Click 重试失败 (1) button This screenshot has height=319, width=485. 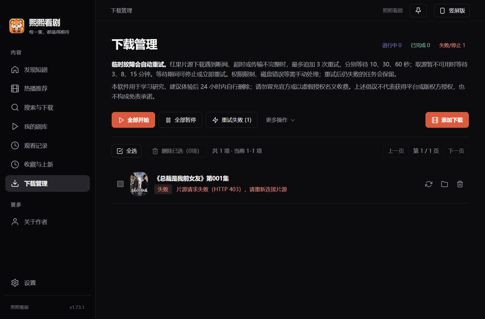tap(232, 120)
